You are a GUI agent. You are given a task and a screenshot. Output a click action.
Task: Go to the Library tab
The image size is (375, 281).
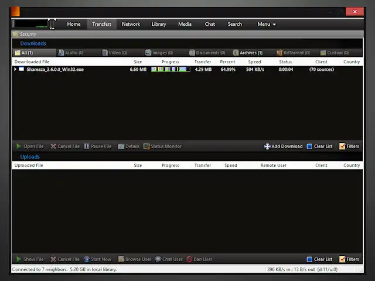(x=159, y=24)
